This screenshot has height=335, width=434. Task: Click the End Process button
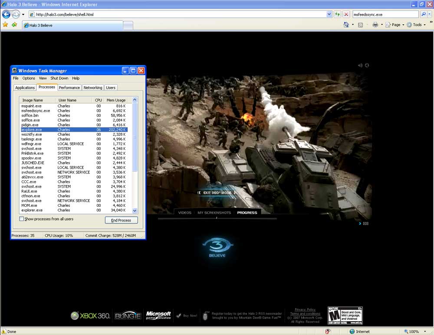coord(121,220)
